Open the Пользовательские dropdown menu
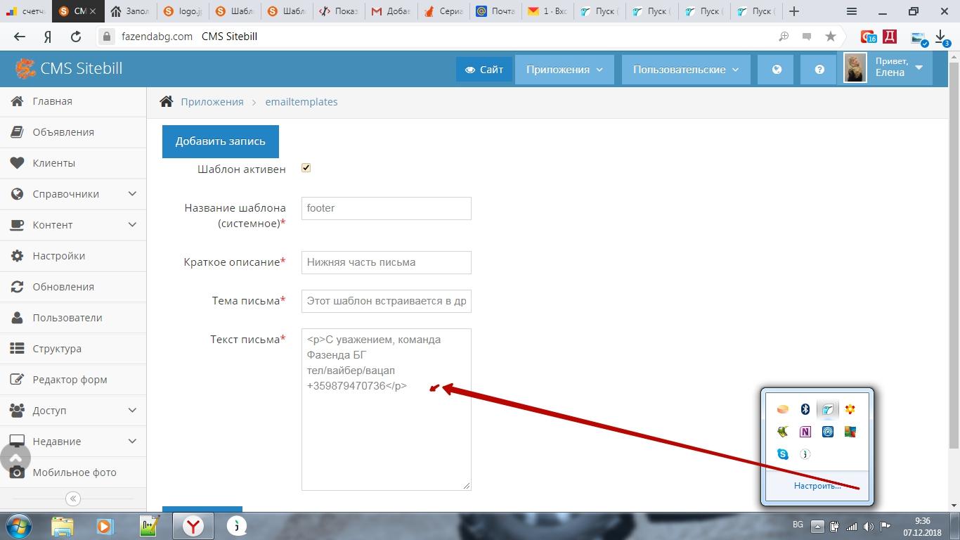 pos(685,70)
